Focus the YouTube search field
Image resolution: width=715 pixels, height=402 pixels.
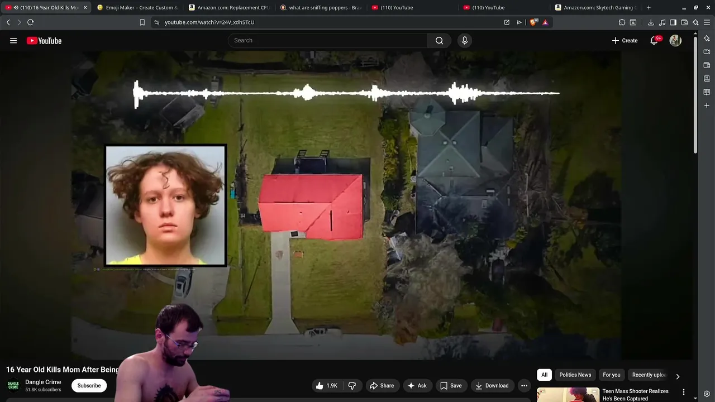pyautogui.click(x=328, y=40)
